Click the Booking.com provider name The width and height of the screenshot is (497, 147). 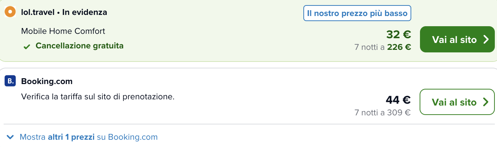click(x=47, y=81)
